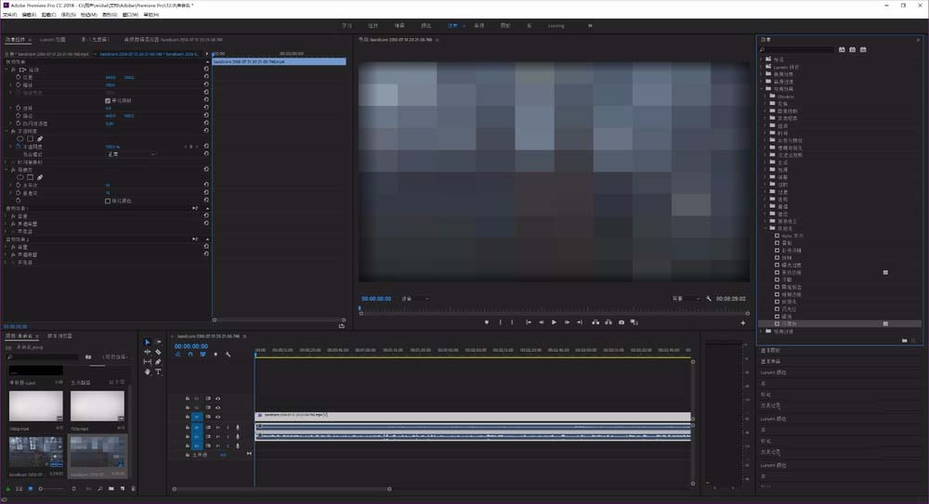Click New Custom Bin icon in Effects panel
The width and height of the screenshot is (929, 504).
point(904,341)
